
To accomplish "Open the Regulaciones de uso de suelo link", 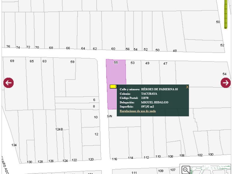I will pos(138,111).
